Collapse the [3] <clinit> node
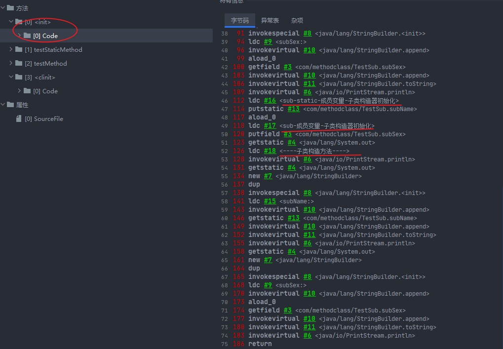This screenshot has height=349, width=503. coord(11,77)
